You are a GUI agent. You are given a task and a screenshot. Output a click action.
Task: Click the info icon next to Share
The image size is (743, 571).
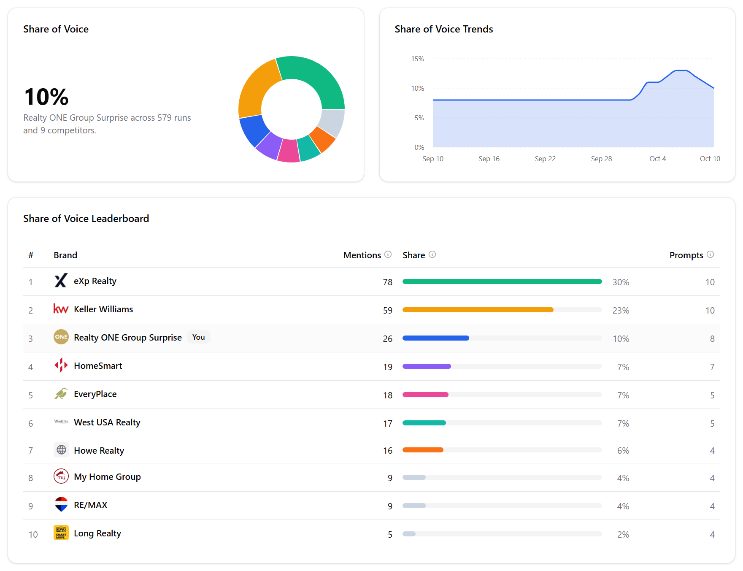(x=432, y=254)
